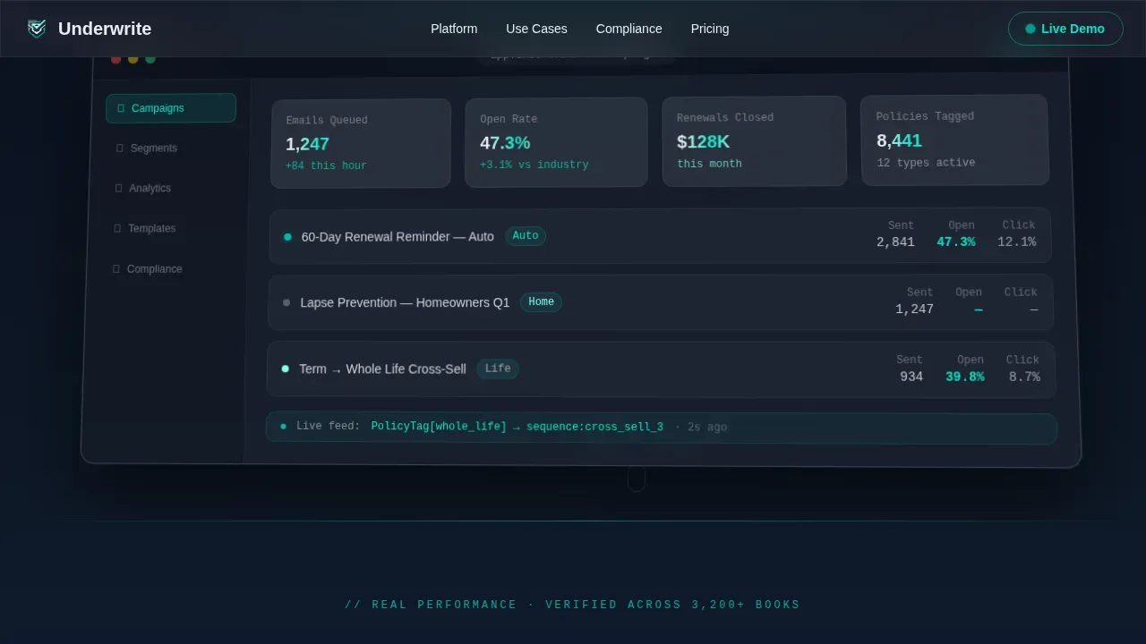Click the green dot in Live Demo button

(1031, 29)
